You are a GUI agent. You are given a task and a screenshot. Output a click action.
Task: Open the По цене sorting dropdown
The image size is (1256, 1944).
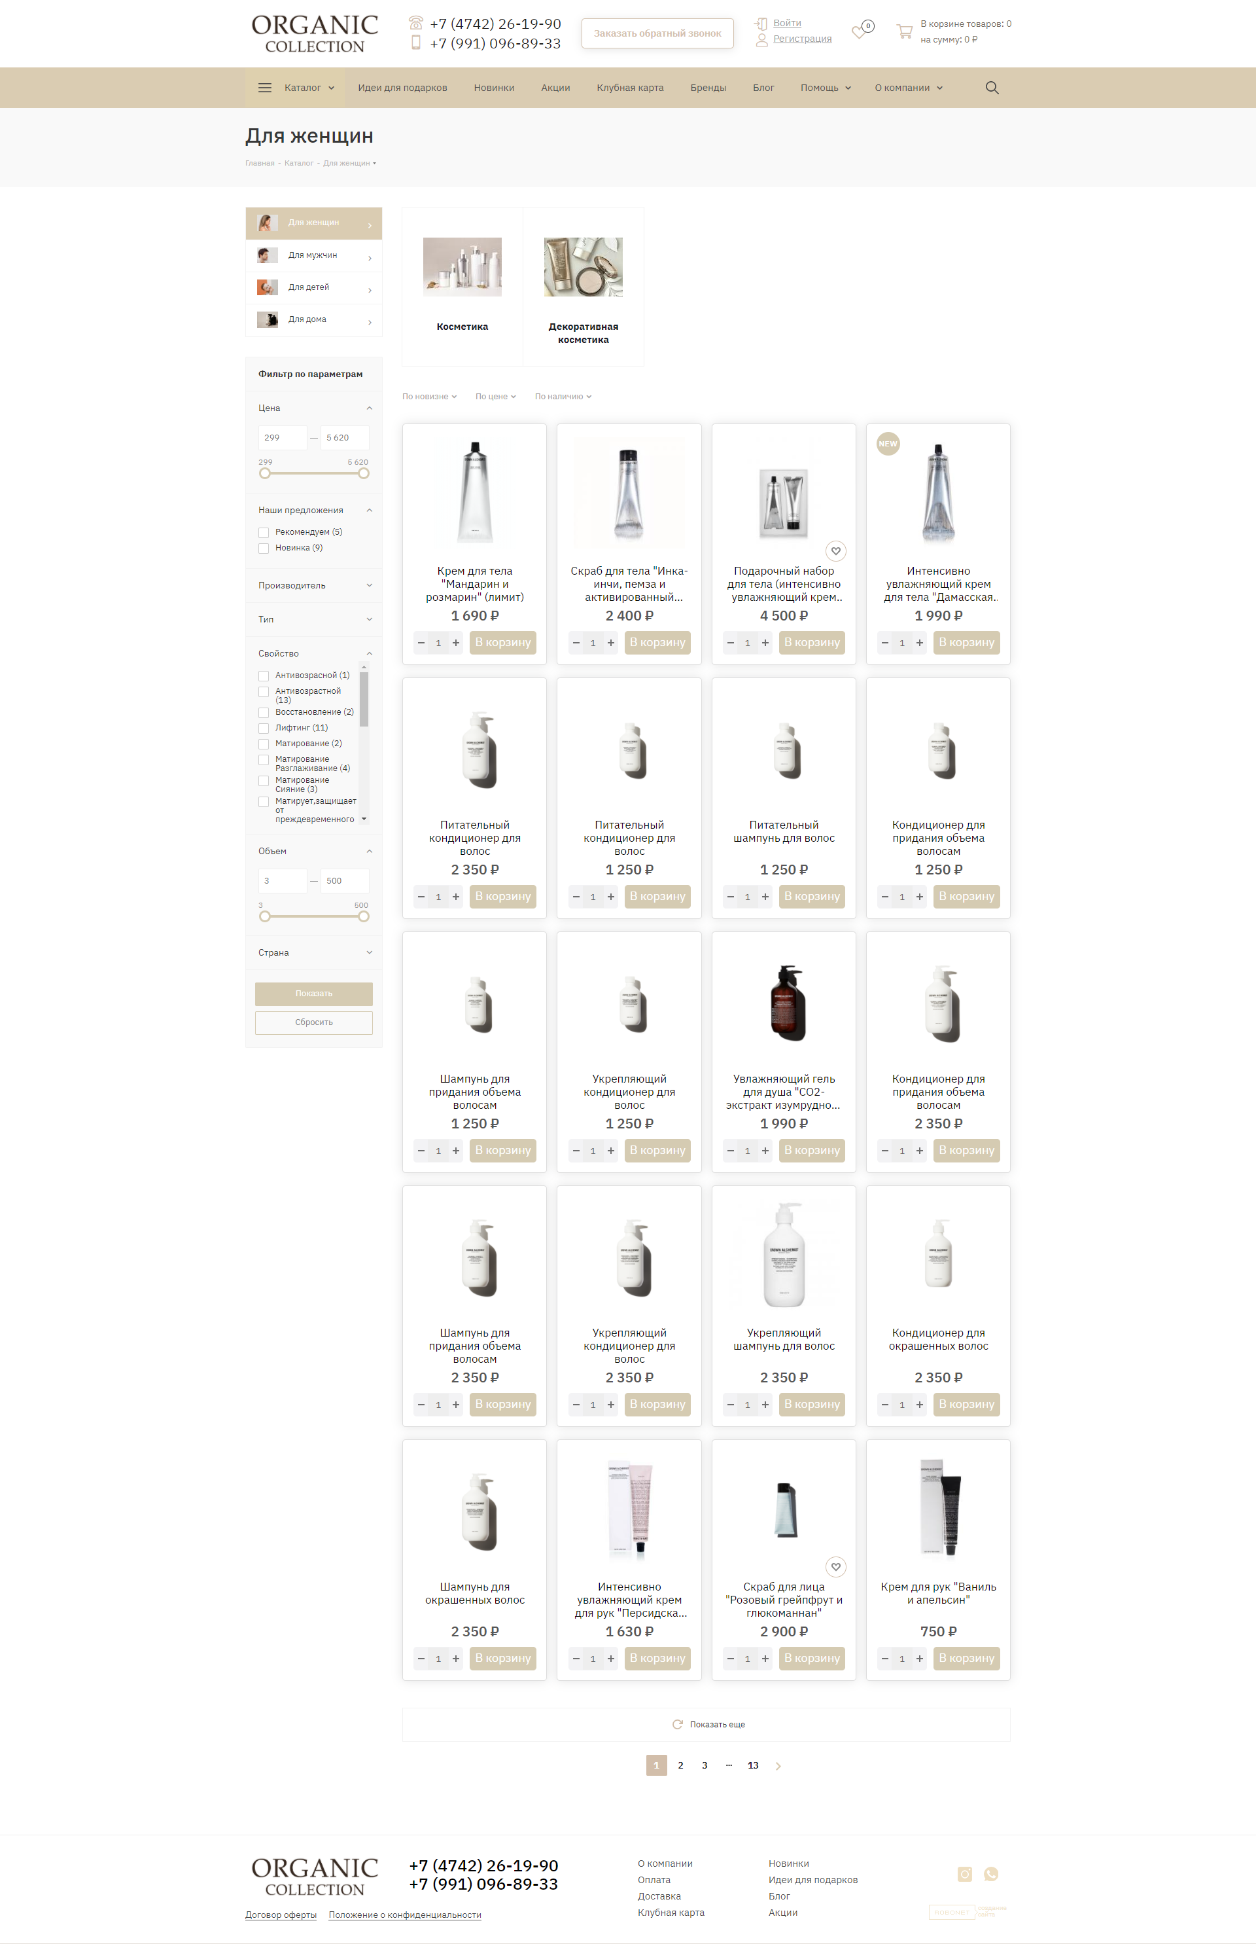(496, 397)
